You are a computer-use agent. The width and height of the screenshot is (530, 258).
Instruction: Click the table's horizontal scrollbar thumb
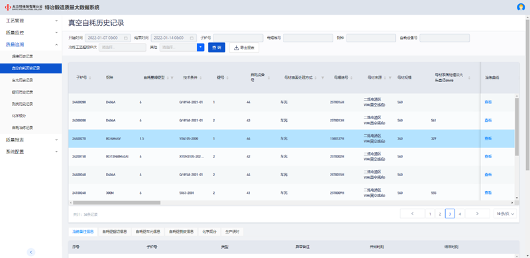click(x=117, y=202)
